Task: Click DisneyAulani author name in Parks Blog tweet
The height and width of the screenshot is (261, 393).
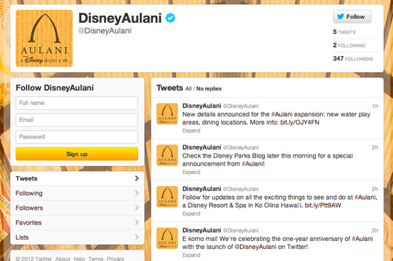Action: pyautogui.click(x=202, y=148)
